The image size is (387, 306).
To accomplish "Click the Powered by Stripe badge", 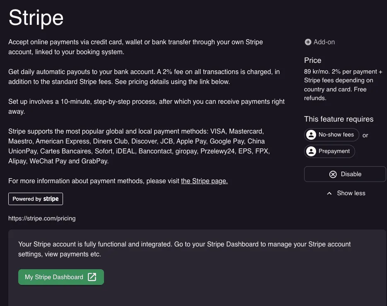I will tap(36, 199).
